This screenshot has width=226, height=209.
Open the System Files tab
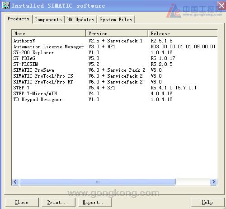[x=116, y=19]
